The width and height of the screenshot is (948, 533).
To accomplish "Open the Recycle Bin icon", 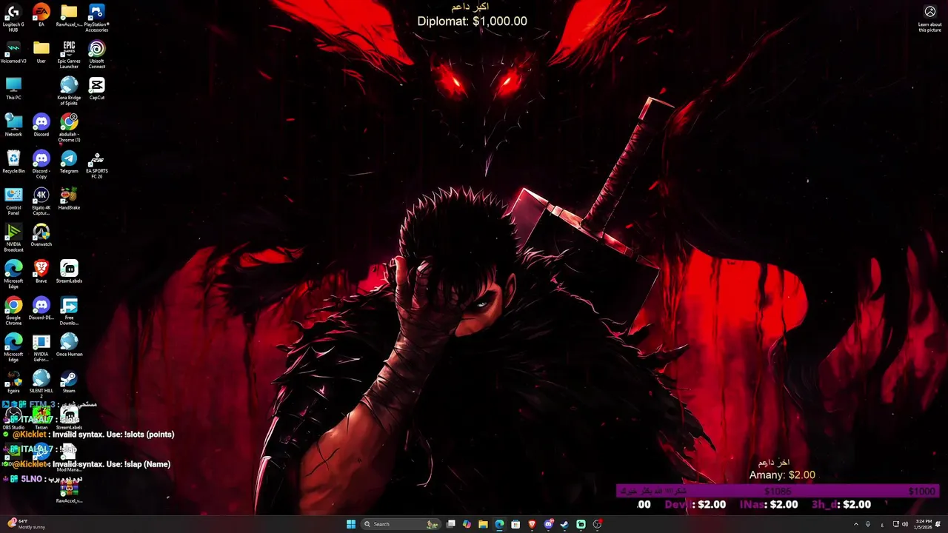I will click(13, 161).
